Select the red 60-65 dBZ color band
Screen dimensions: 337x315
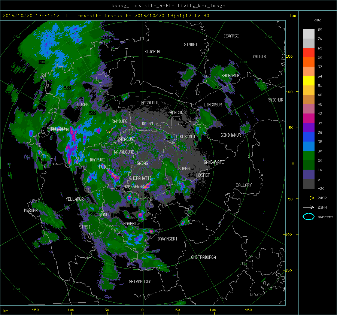pos(309,52)
